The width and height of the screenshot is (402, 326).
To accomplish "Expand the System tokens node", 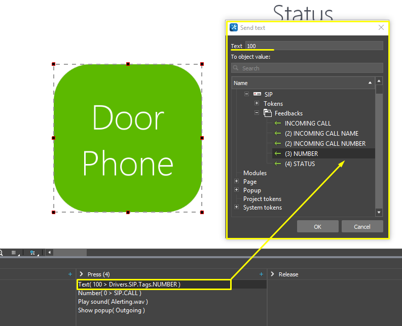I will click(x=236, y=208).
